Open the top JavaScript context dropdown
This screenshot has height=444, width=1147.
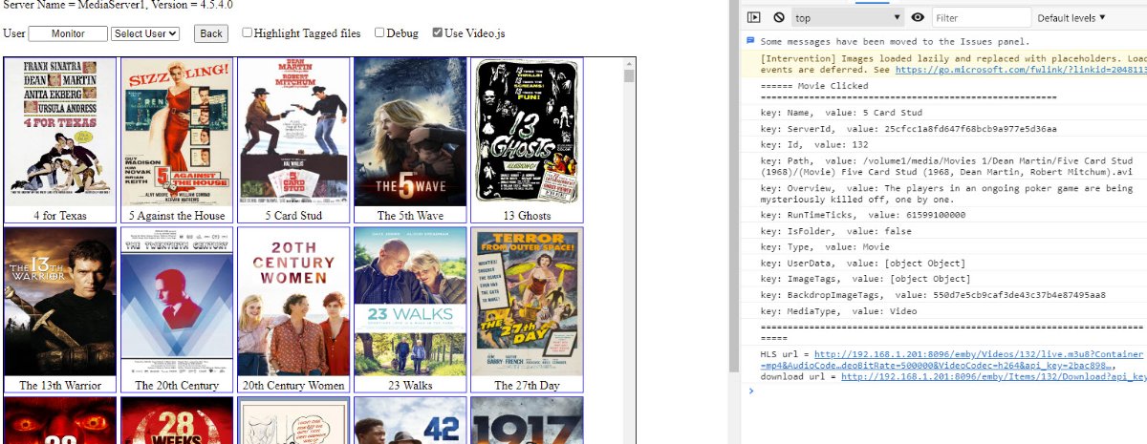coord(848,17)
